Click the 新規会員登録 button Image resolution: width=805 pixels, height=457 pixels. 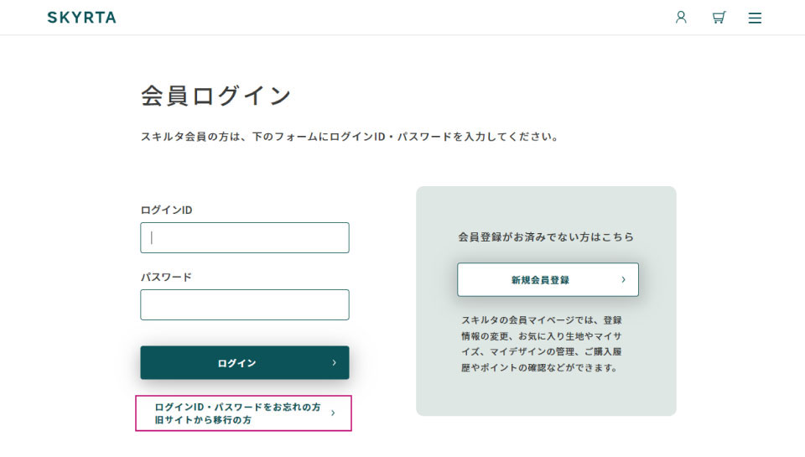pyautogui.click(x=548, y=280)
